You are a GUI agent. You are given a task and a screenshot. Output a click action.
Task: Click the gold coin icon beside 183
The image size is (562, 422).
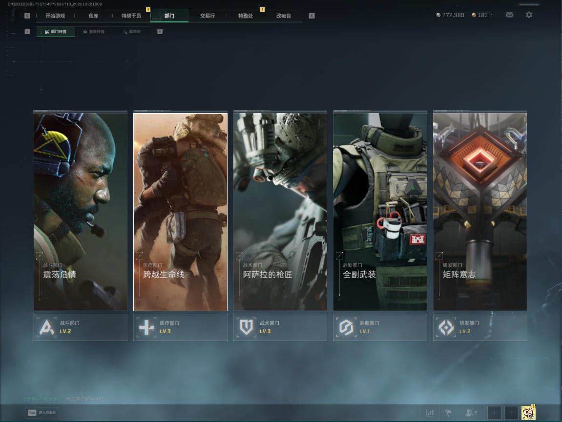click(474, 15)
